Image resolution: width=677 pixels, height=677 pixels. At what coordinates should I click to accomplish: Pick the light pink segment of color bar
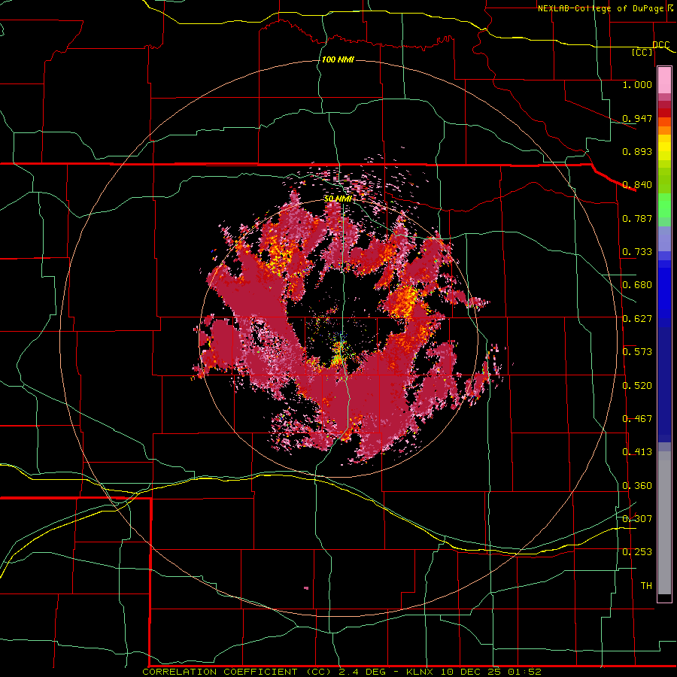point(664,80)
